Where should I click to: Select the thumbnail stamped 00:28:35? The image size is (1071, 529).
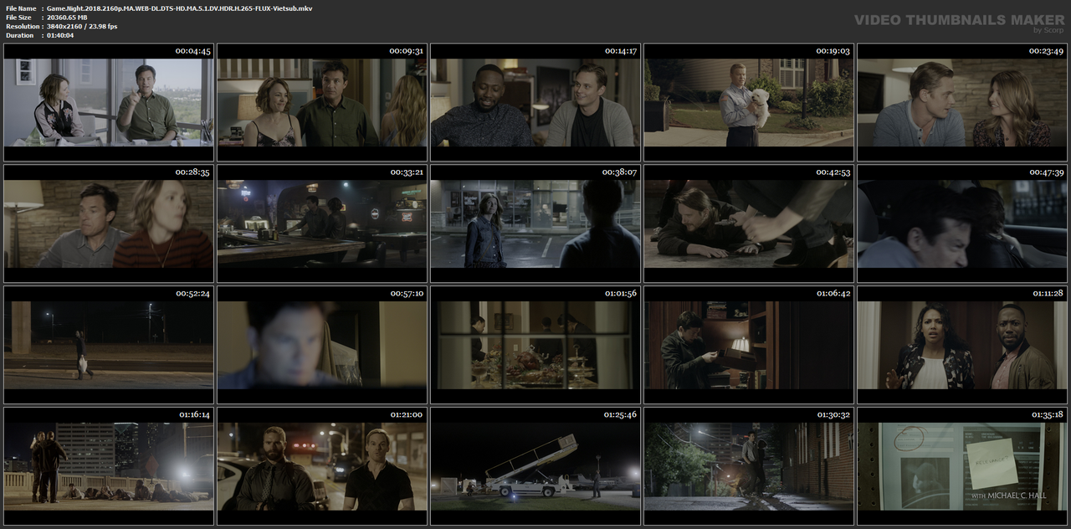pyautogui.click(x=109, y=223)
